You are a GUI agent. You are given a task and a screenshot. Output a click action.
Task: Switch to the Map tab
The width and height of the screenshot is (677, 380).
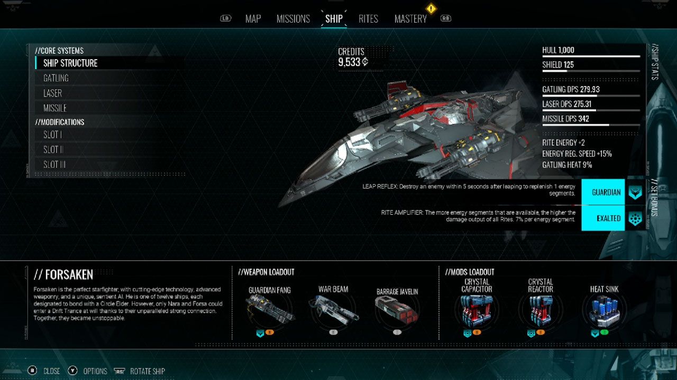[253, 18]
